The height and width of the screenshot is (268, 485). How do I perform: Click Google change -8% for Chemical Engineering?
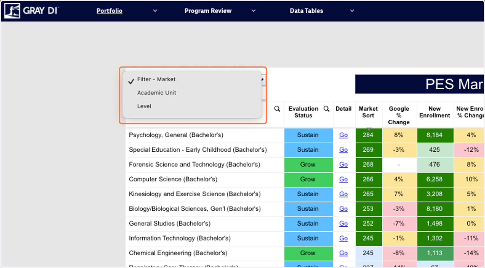click(x=399, y=253)
